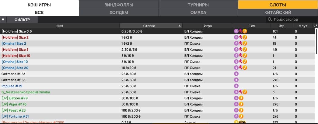Sort the list by Имя column header
The height and width of the screenshot is (124, 318).
tap(60, 26)
